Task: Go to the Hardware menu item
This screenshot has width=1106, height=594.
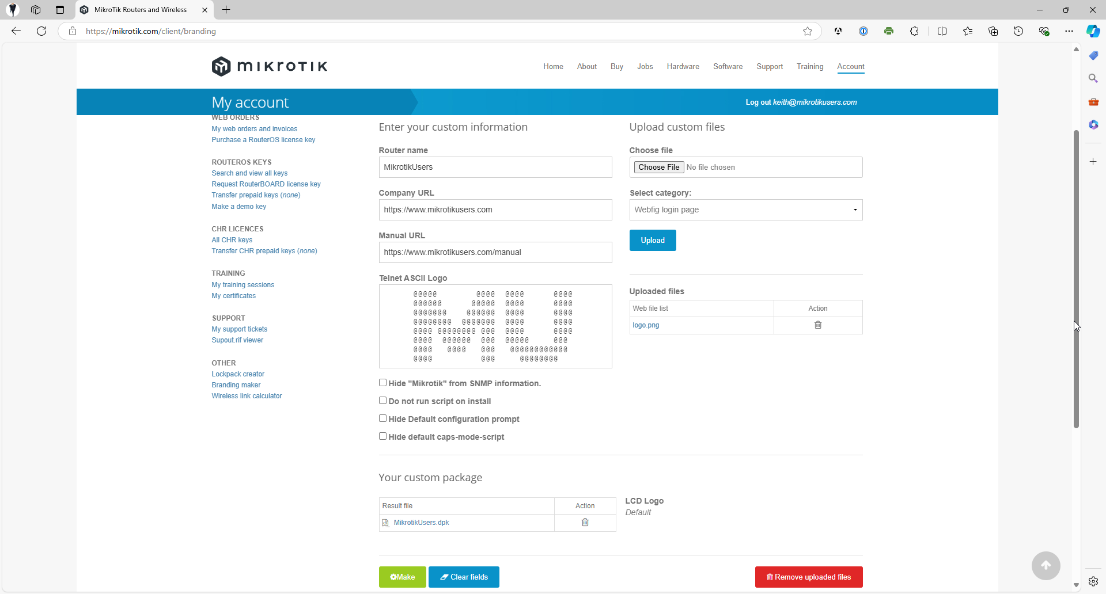Action: [682, 66]
